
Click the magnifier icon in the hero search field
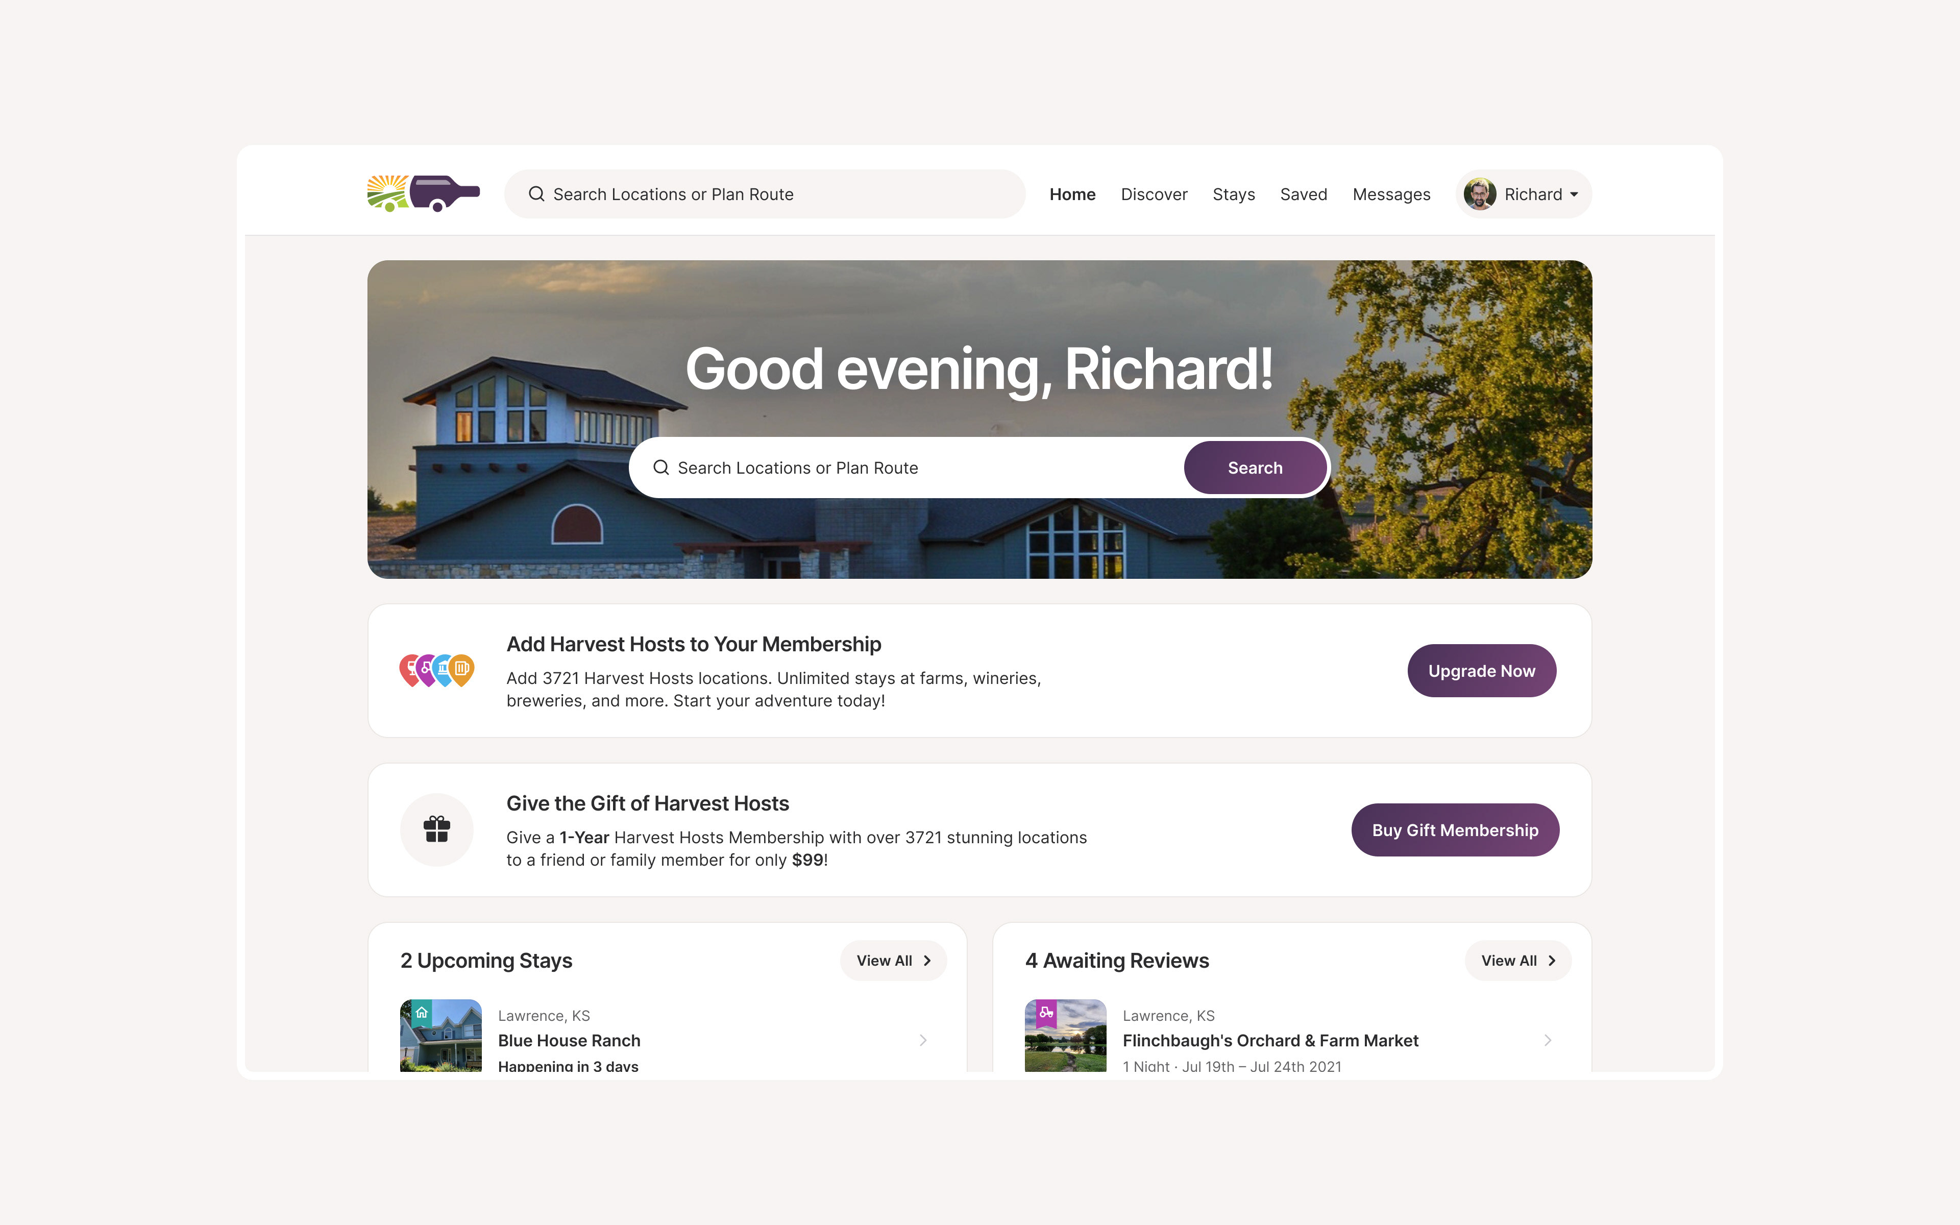[x=661, y=468]
